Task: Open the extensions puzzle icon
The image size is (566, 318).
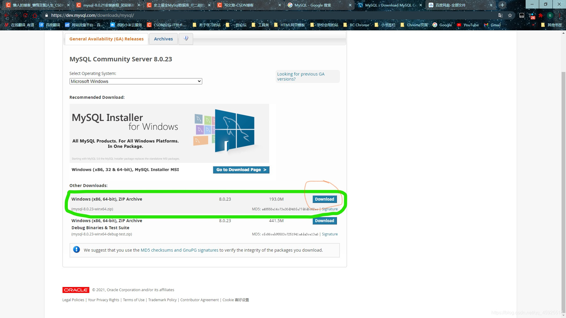Action: pos(541,15)
